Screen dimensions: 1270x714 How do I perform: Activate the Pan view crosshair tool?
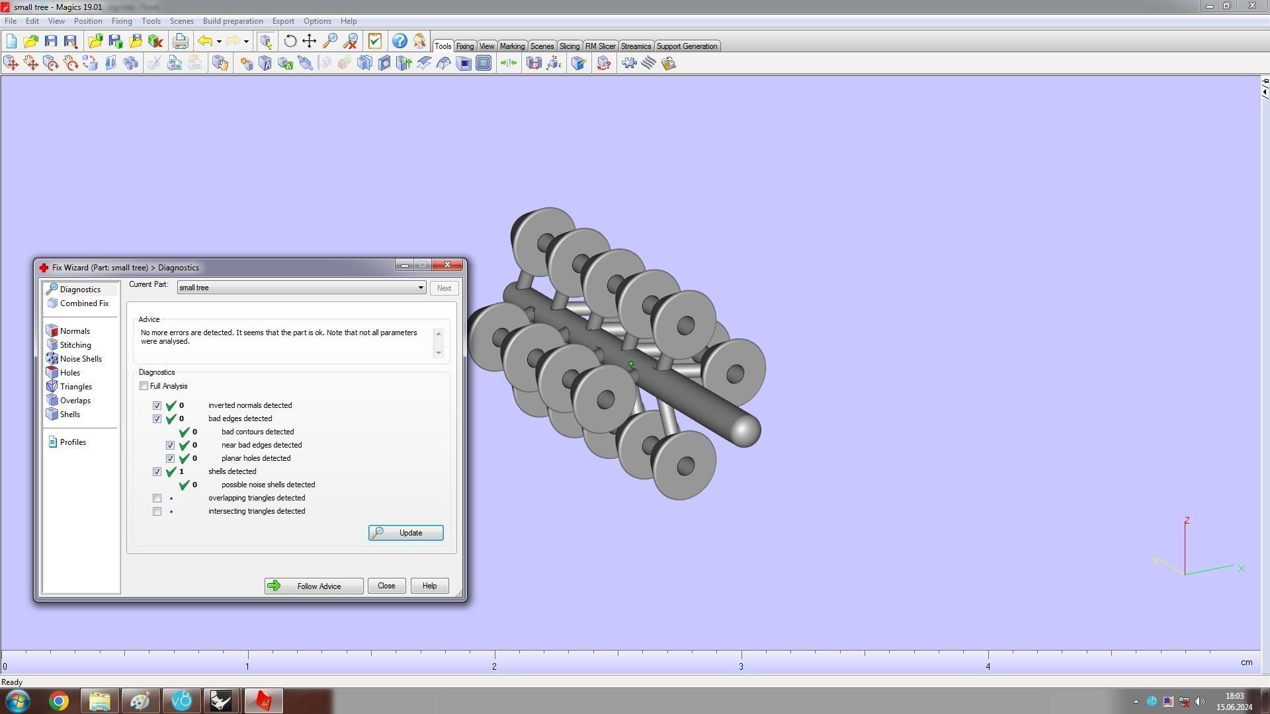coord(310,42)
